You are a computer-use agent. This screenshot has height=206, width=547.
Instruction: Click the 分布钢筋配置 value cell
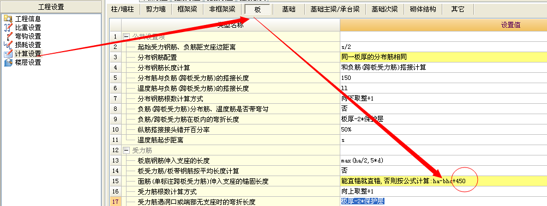pyautogui.click(x=443, y=57)
